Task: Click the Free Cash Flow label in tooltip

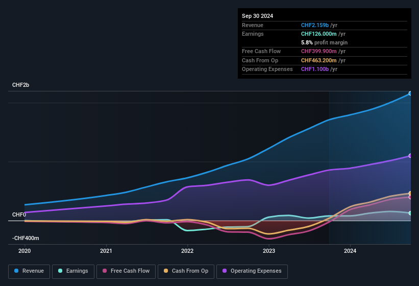Action: [x=261, y=51]
